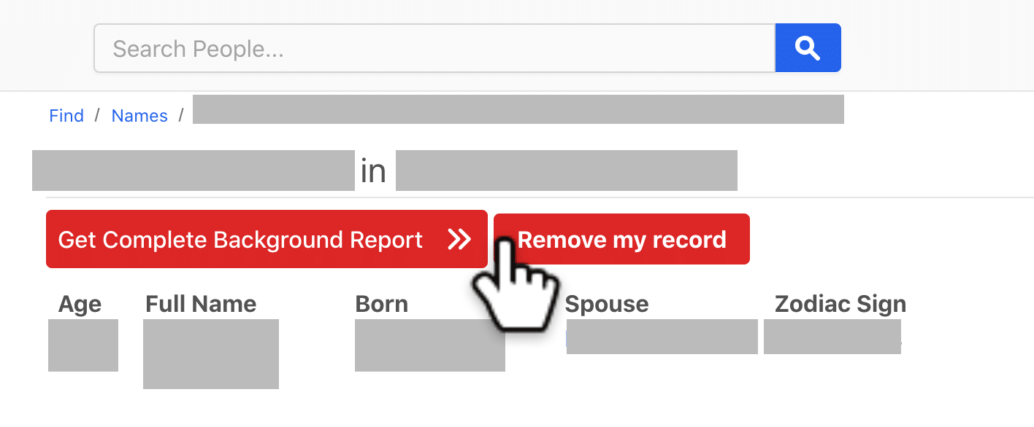Click the redacted value under Age
1034x427 pixels.
pos(83,345)
